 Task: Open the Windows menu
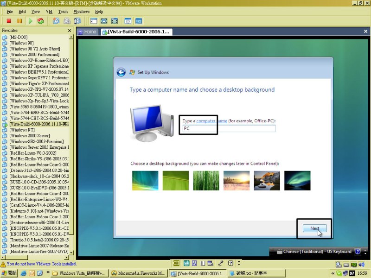click(82, 12)
